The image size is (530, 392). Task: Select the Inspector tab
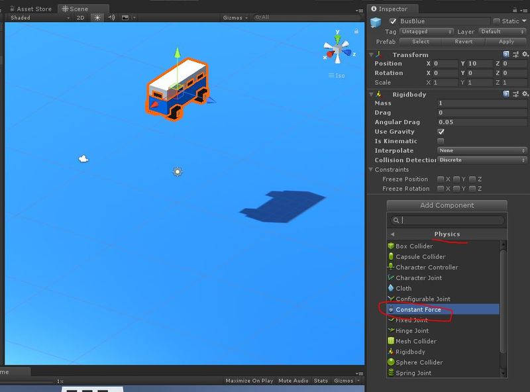click(x=393, y=9)
